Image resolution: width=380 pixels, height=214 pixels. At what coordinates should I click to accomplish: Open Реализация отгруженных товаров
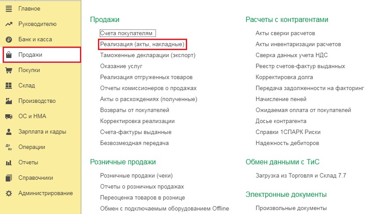tap(146, 77)
